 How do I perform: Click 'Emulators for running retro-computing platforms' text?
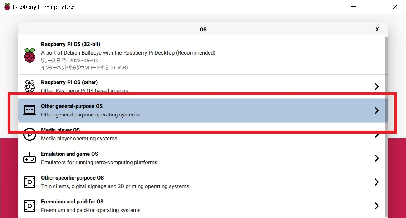coord(99,162)
